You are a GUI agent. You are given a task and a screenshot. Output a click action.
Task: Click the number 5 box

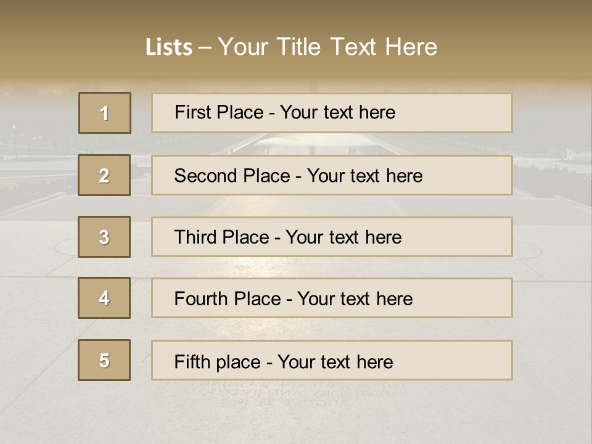[104, 360]
